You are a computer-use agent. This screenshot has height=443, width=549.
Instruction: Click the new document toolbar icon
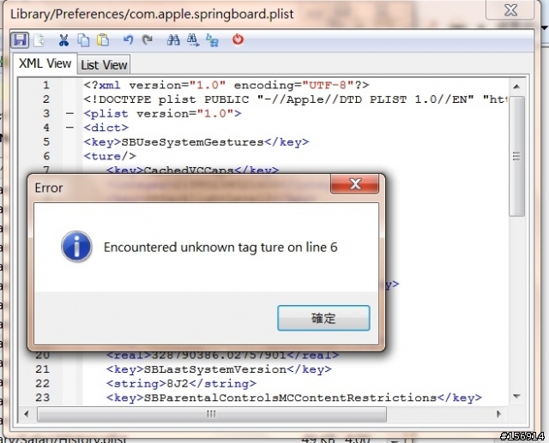click(39, 40)
